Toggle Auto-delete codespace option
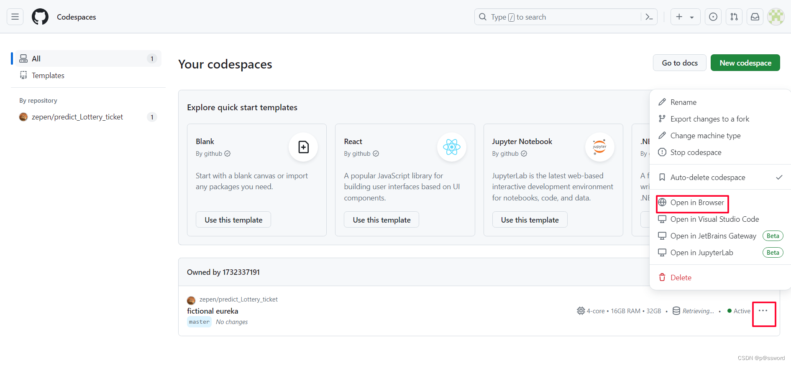Image resolution: width=791 pixels, height=365 pixels. (x=720, y=177)
